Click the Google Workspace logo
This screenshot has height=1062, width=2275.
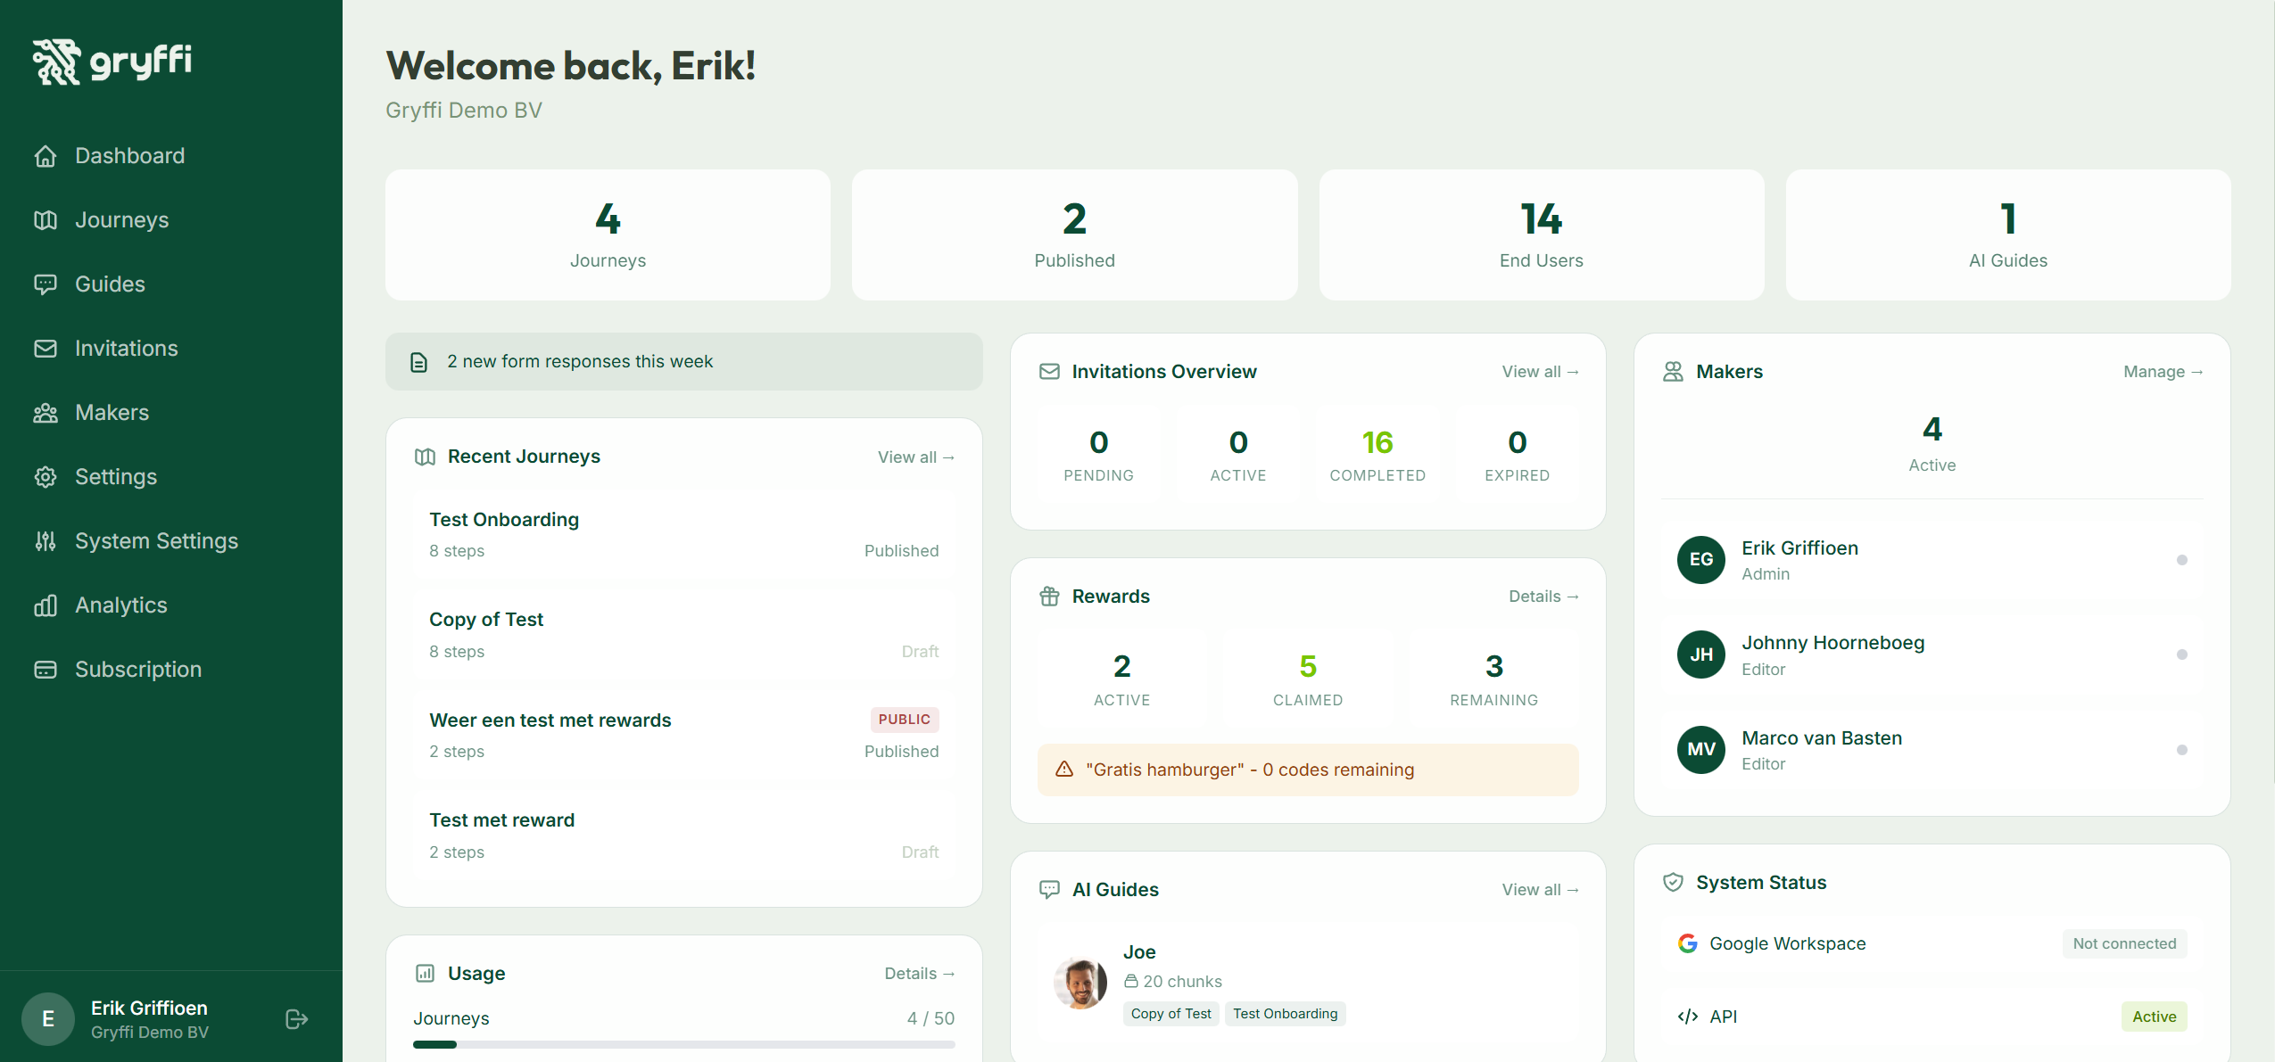pyautogui.click(x=1688, y=943)
